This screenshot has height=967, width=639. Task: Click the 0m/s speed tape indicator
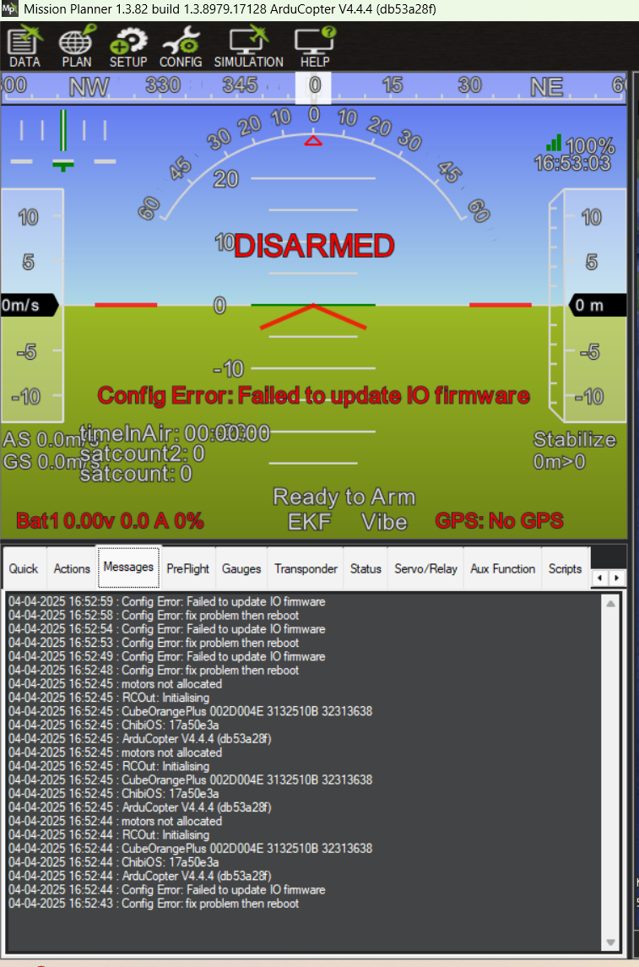click(x=29, y=305)
